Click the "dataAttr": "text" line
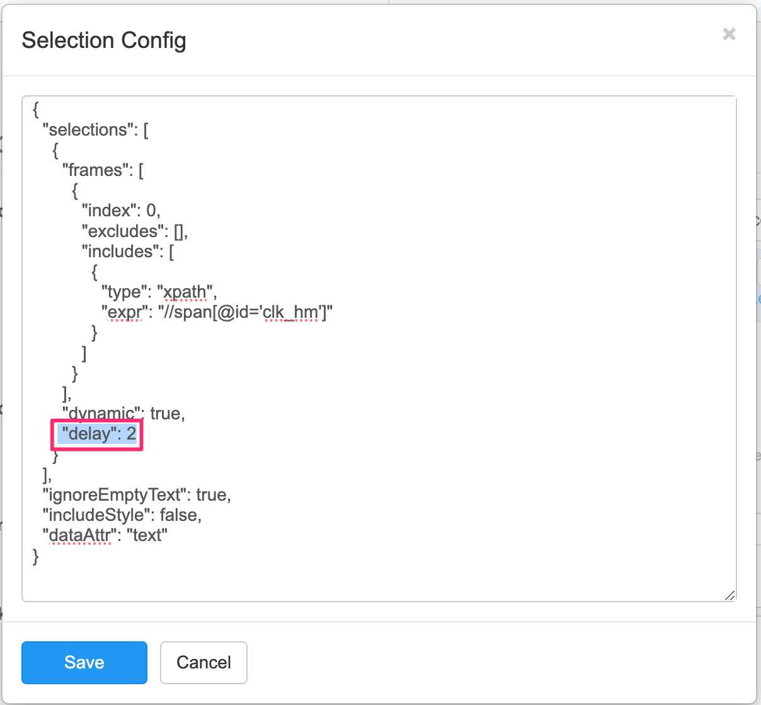761x705 pixels. (x=105, y=535)
